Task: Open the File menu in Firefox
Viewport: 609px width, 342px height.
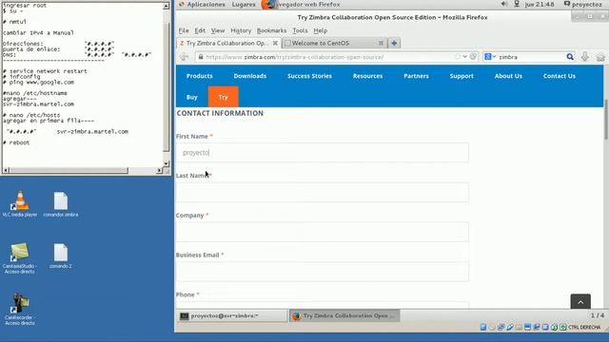Action: 184,30
